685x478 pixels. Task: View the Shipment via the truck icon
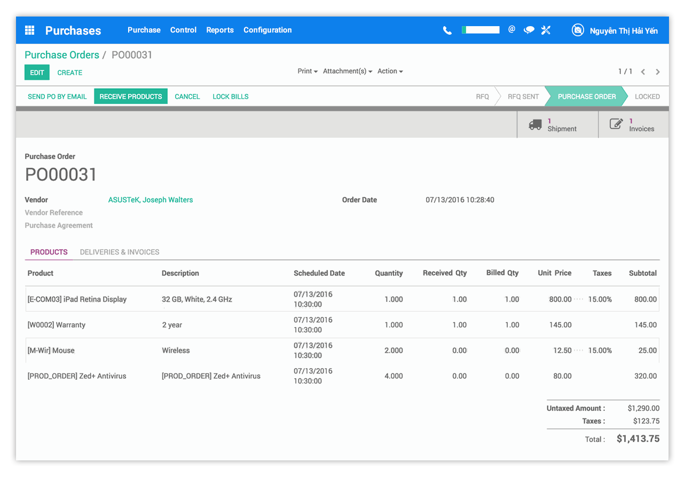point(536,124)
